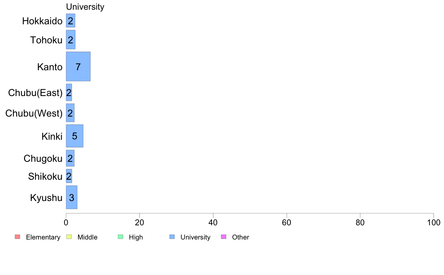Select the Shikoku bar
Screen dimensions: 444x275
(x=69, y=176)
